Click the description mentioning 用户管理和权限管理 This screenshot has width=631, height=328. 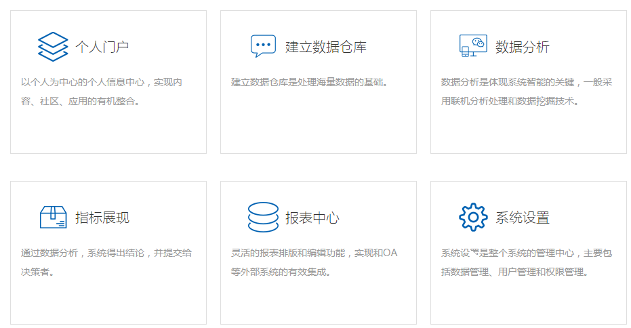coord(526,262)
